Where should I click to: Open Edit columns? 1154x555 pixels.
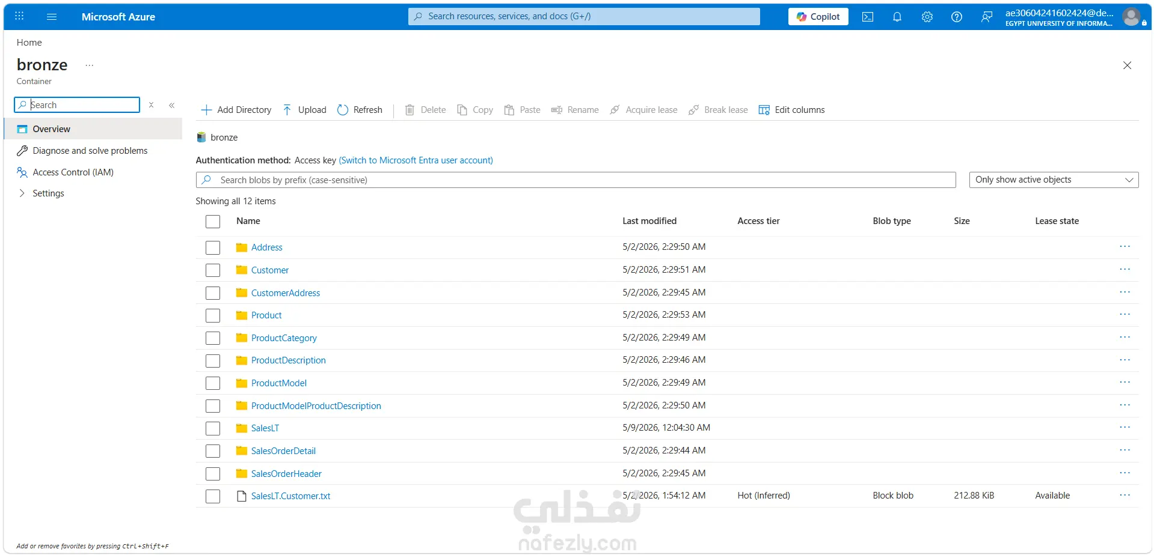791,110
